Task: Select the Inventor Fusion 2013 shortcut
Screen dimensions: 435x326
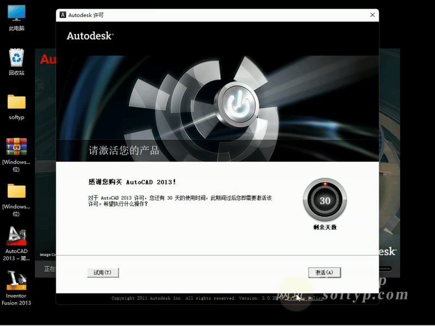Action: coord(16,288)
